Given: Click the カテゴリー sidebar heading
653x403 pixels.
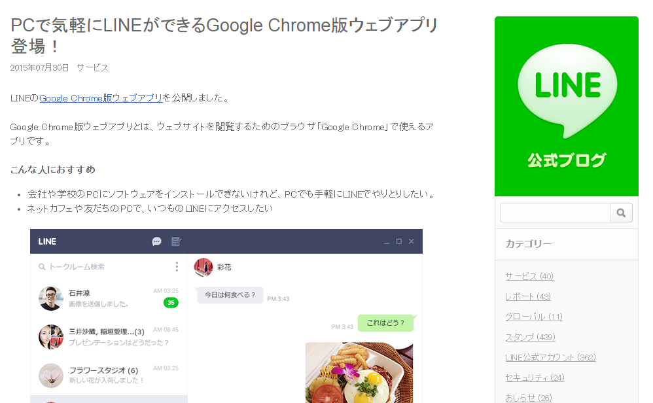Looking at the screenshot, I should click(529, 244).
